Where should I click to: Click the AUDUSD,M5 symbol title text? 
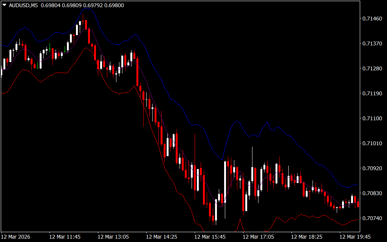[x=23, y=5]
